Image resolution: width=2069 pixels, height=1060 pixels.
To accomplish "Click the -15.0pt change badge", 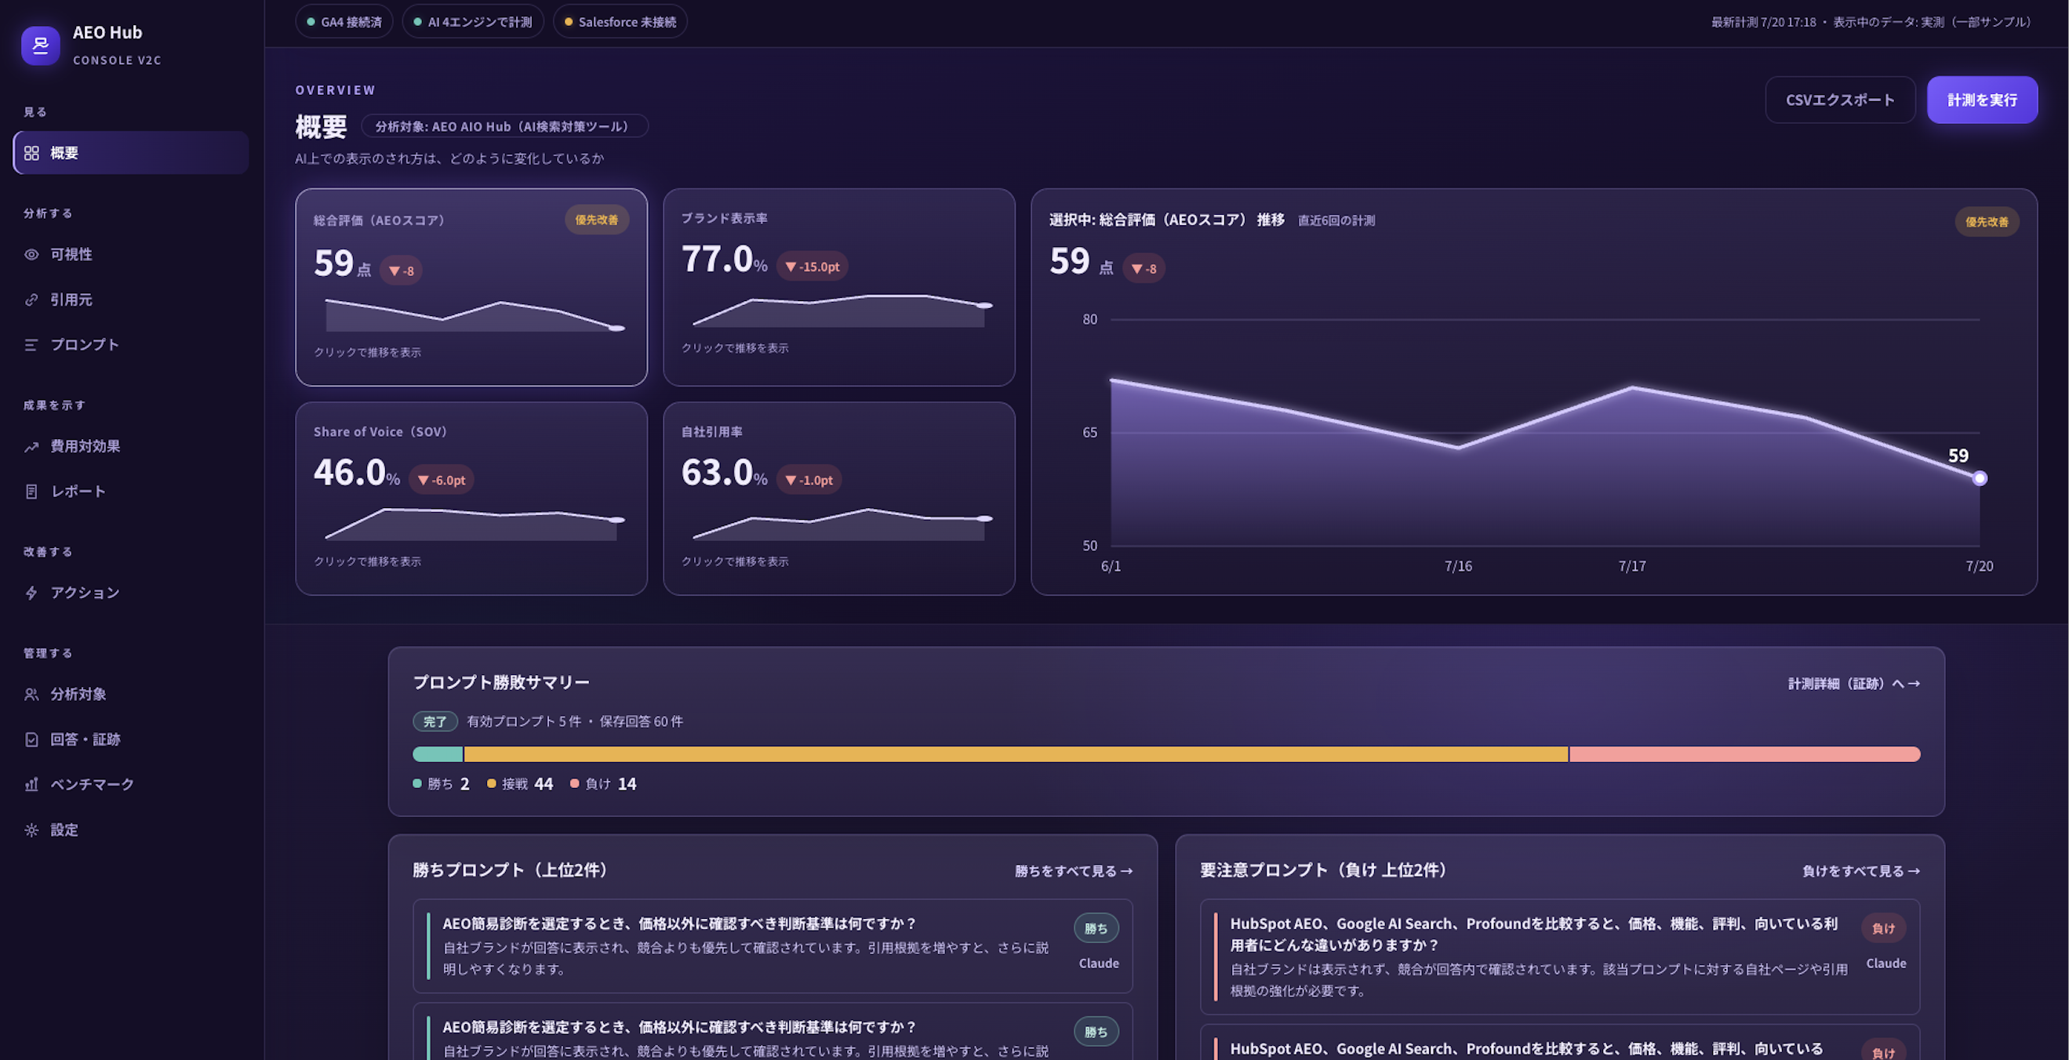I will [812, 267].
